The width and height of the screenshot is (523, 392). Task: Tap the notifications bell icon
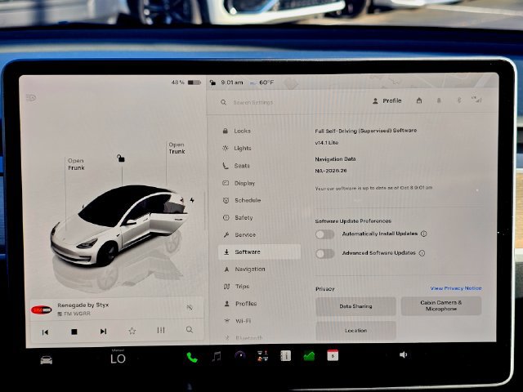(x=439, y=100)
